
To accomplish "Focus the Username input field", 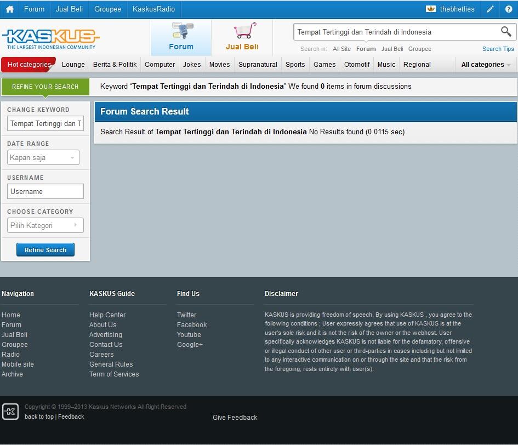I will coord(45,191).
